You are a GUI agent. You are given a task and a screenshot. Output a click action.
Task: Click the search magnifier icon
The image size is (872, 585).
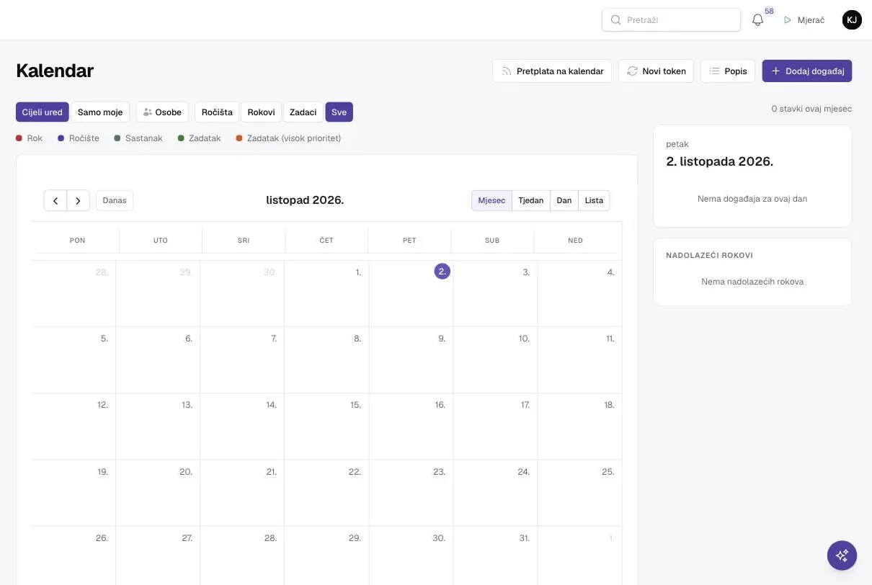click(615, 20)
